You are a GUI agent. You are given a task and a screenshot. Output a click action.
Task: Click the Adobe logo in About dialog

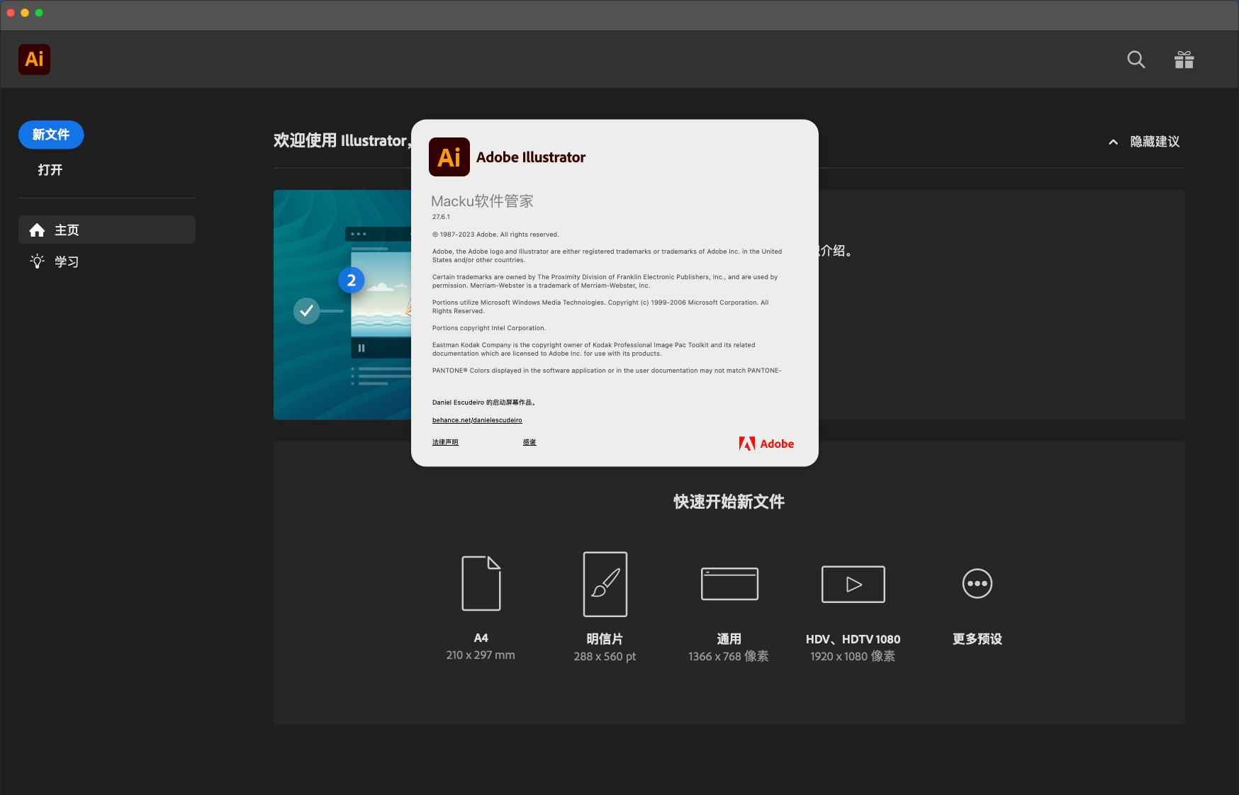tap(766, 444)
